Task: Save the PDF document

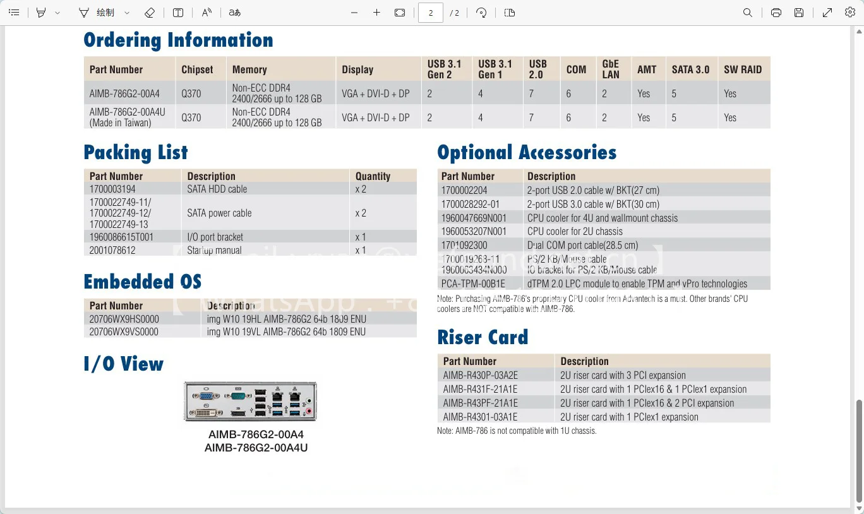Action: [799, 13]
